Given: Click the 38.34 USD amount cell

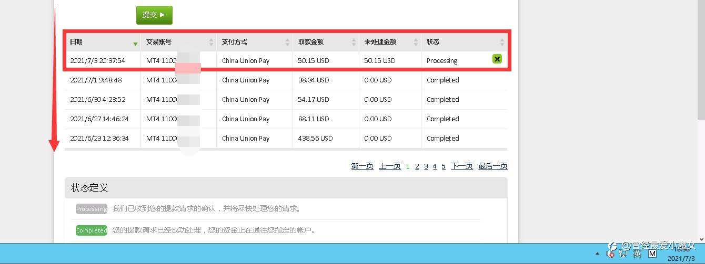Looking at the screenshot, I should [314, 80].
